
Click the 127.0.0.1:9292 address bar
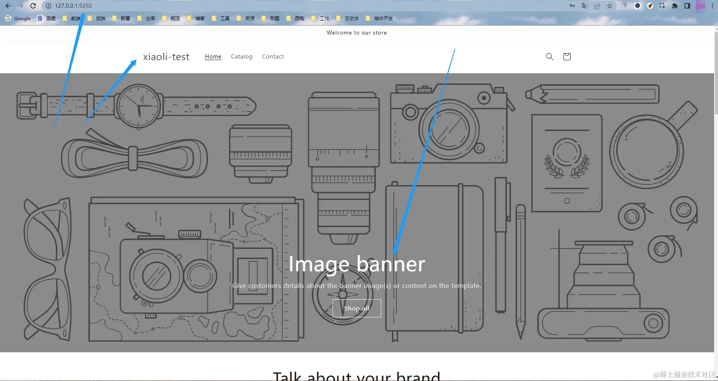303,6
